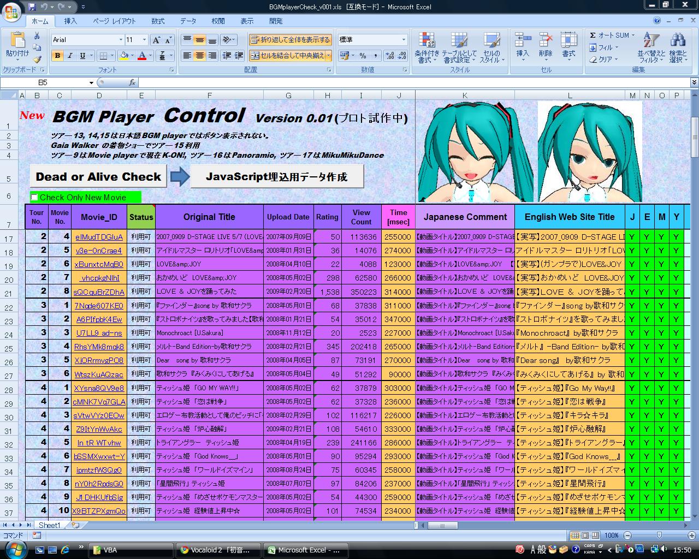Screen dimensions: 699x559
Task: Open the ページ レイアウト ribbon tab
Action: (114, 21)
